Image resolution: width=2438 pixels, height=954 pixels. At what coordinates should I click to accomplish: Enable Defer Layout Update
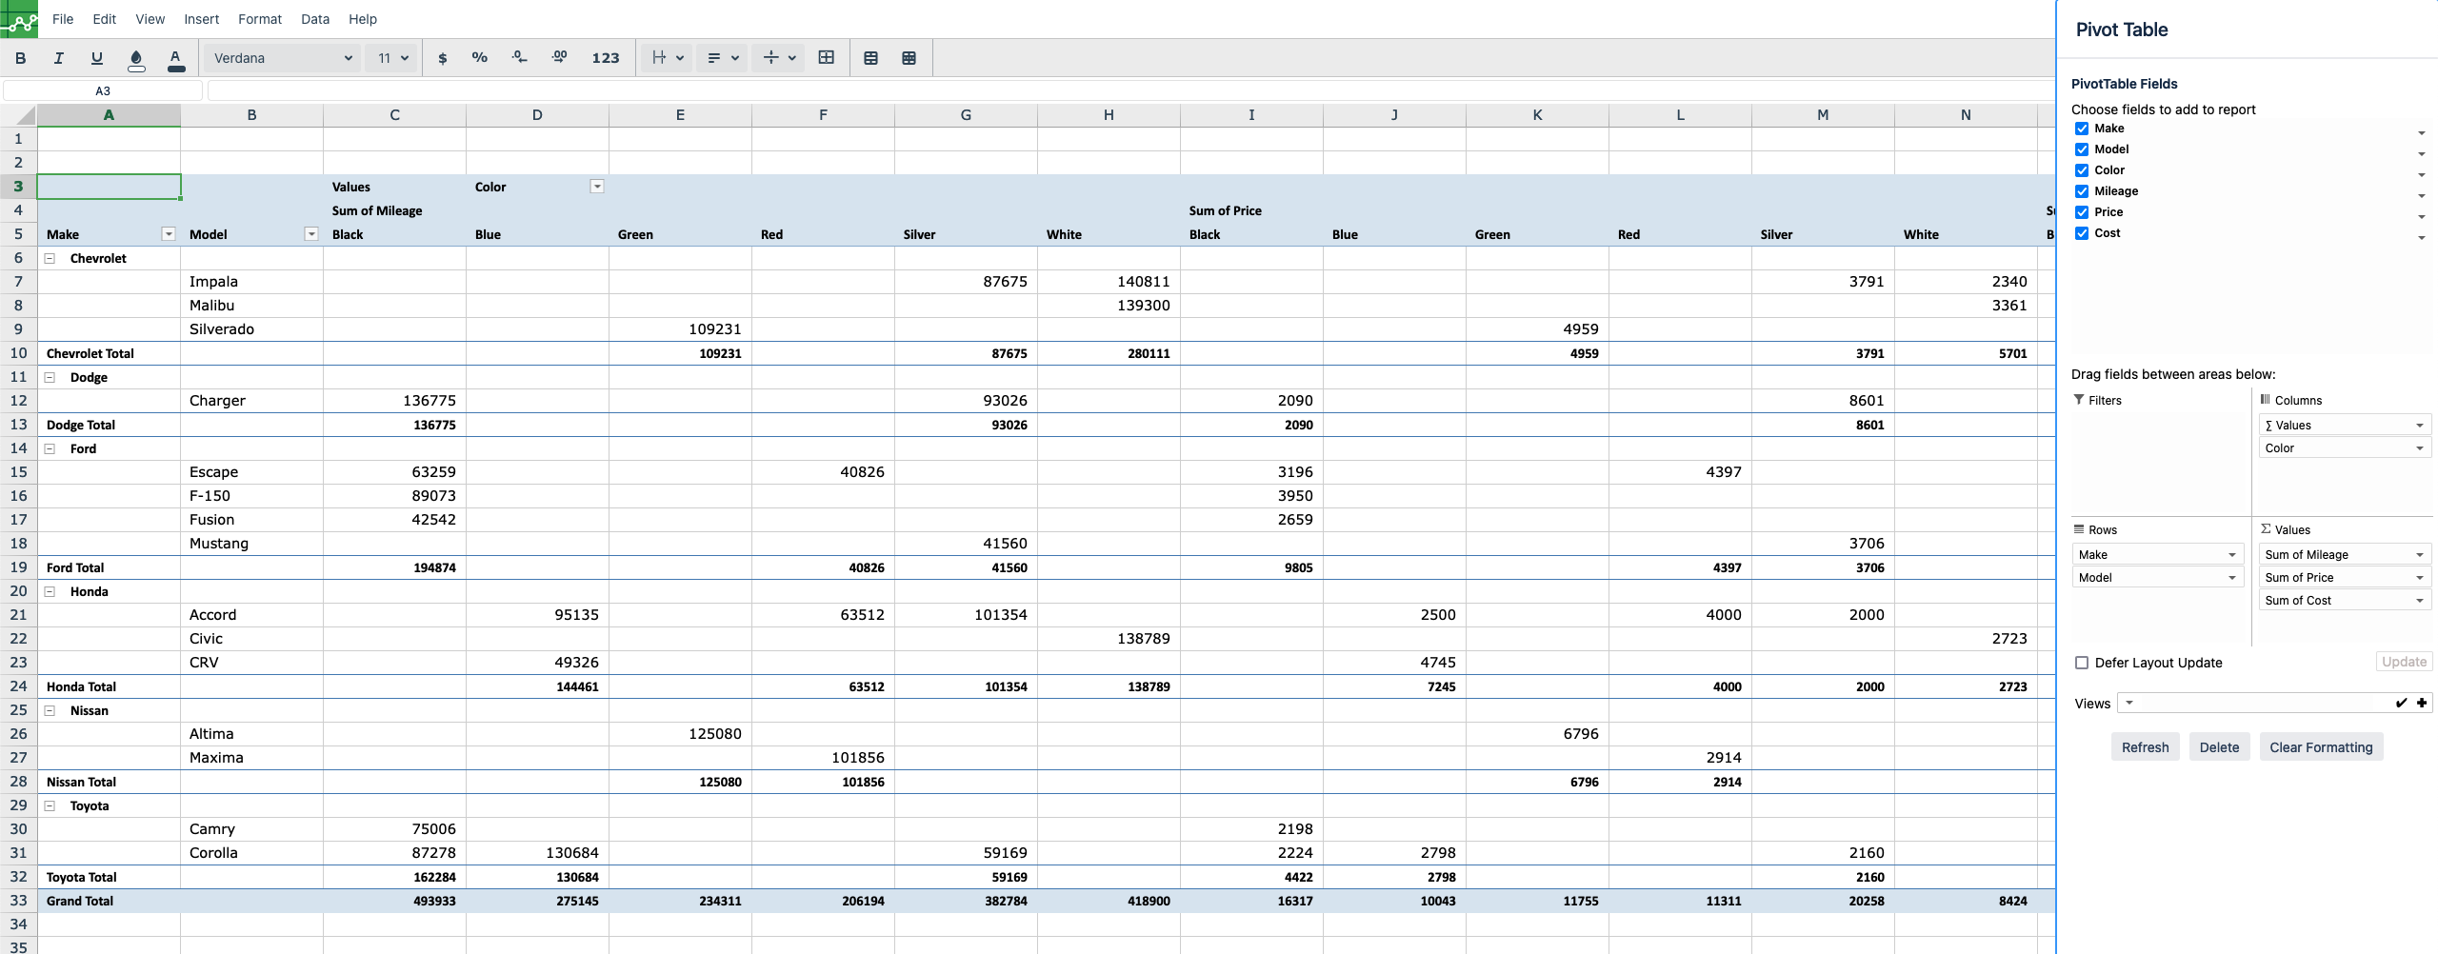[2082, 663]
